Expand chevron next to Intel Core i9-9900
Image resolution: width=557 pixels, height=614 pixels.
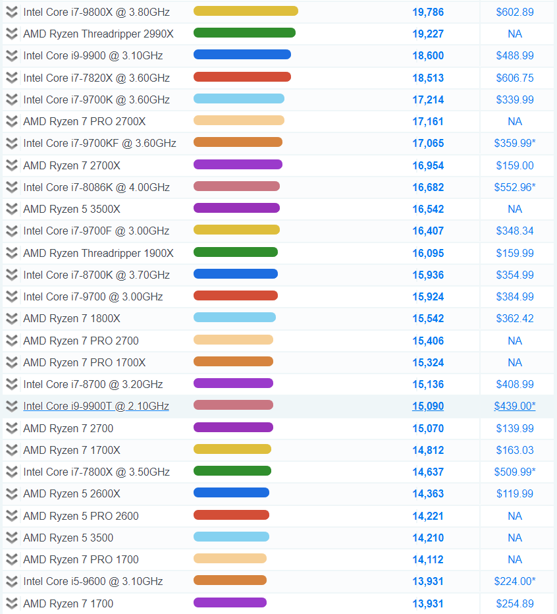tap(12, 56)
